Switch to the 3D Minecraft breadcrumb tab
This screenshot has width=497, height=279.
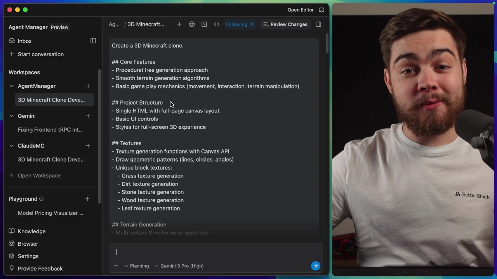(x=146, y=24)
